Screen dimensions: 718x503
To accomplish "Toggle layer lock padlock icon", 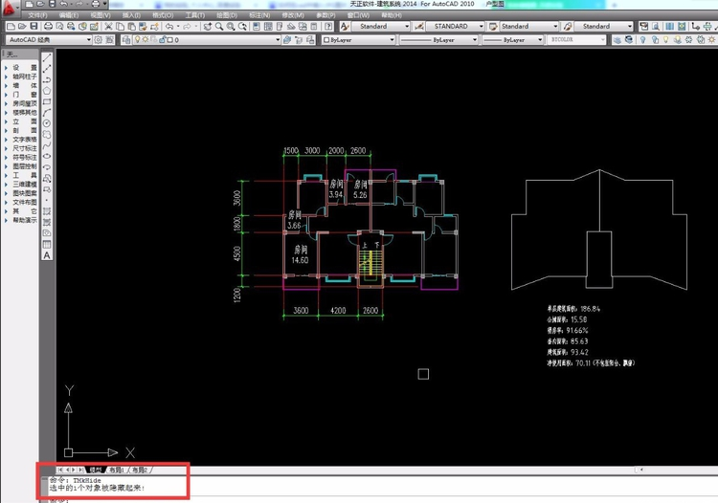I will (162, 40).
